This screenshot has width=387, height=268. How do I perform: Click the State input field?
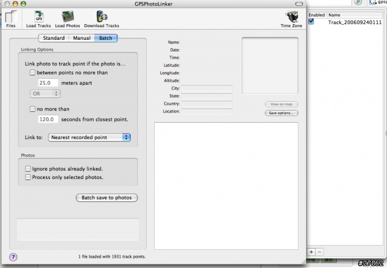coord(207,96)
